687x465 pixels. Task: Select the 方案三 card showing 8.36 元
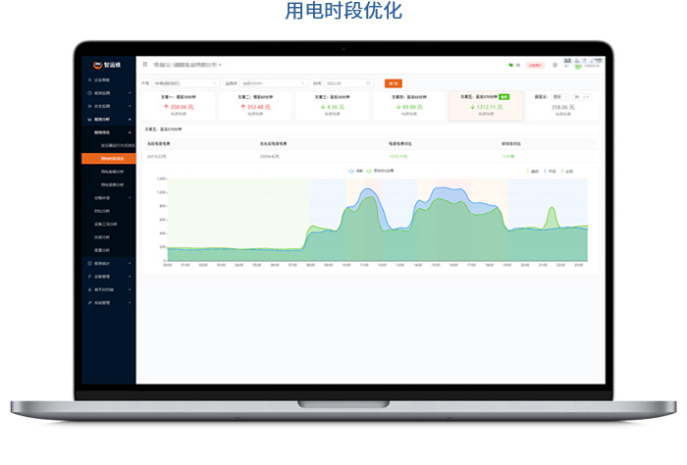coord(332,106)
